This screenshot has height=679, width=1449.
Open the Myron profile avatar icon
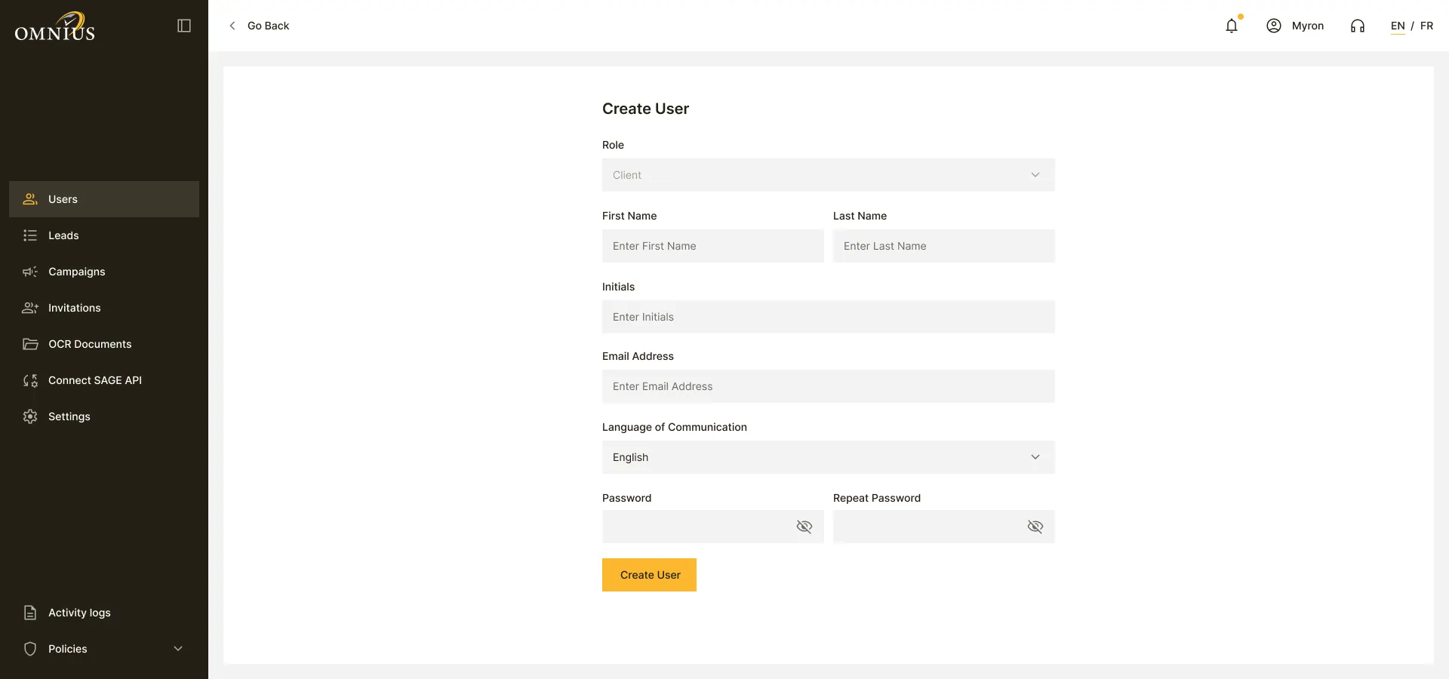tap(1274, 26)
